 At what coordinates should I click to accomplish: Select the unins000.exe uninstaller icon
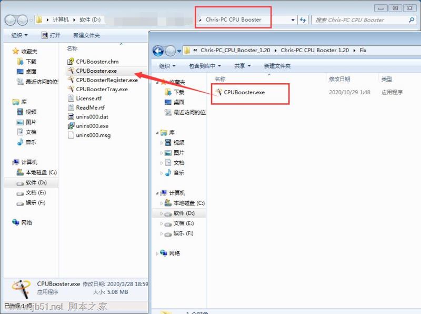click(71, 126)
